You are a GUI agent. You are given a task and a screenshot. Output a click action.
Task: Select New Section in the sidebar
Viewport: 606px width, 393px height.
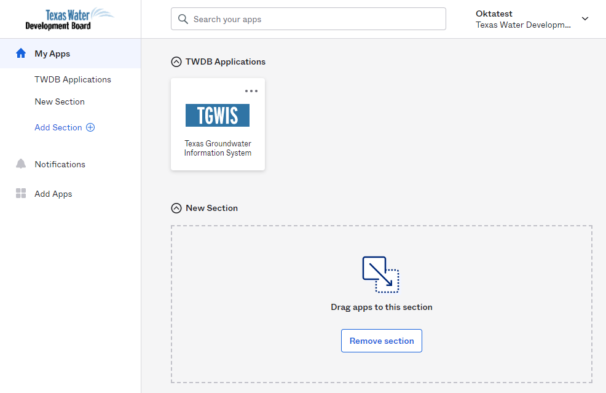click(x=60, y=101)
